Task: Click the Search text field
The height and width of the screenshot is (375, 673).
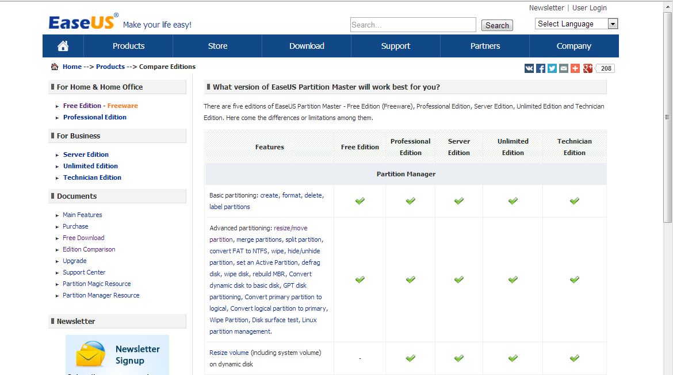Action: pos(413,25)
